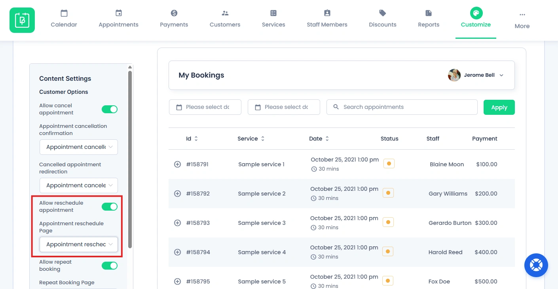This screenshot has height=289, width=558.
Task: Go to the Appointments section
Action: click(x=119, y=19)
